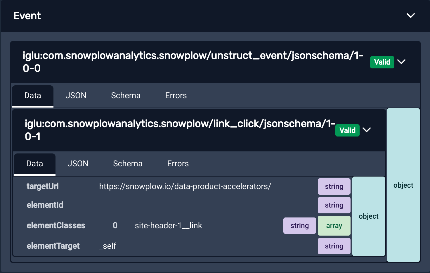The height and width of the screenshot is (273, 430).
Task: Expand the unstruct_event schema header chevron
Action: click(x=402, y=62)
